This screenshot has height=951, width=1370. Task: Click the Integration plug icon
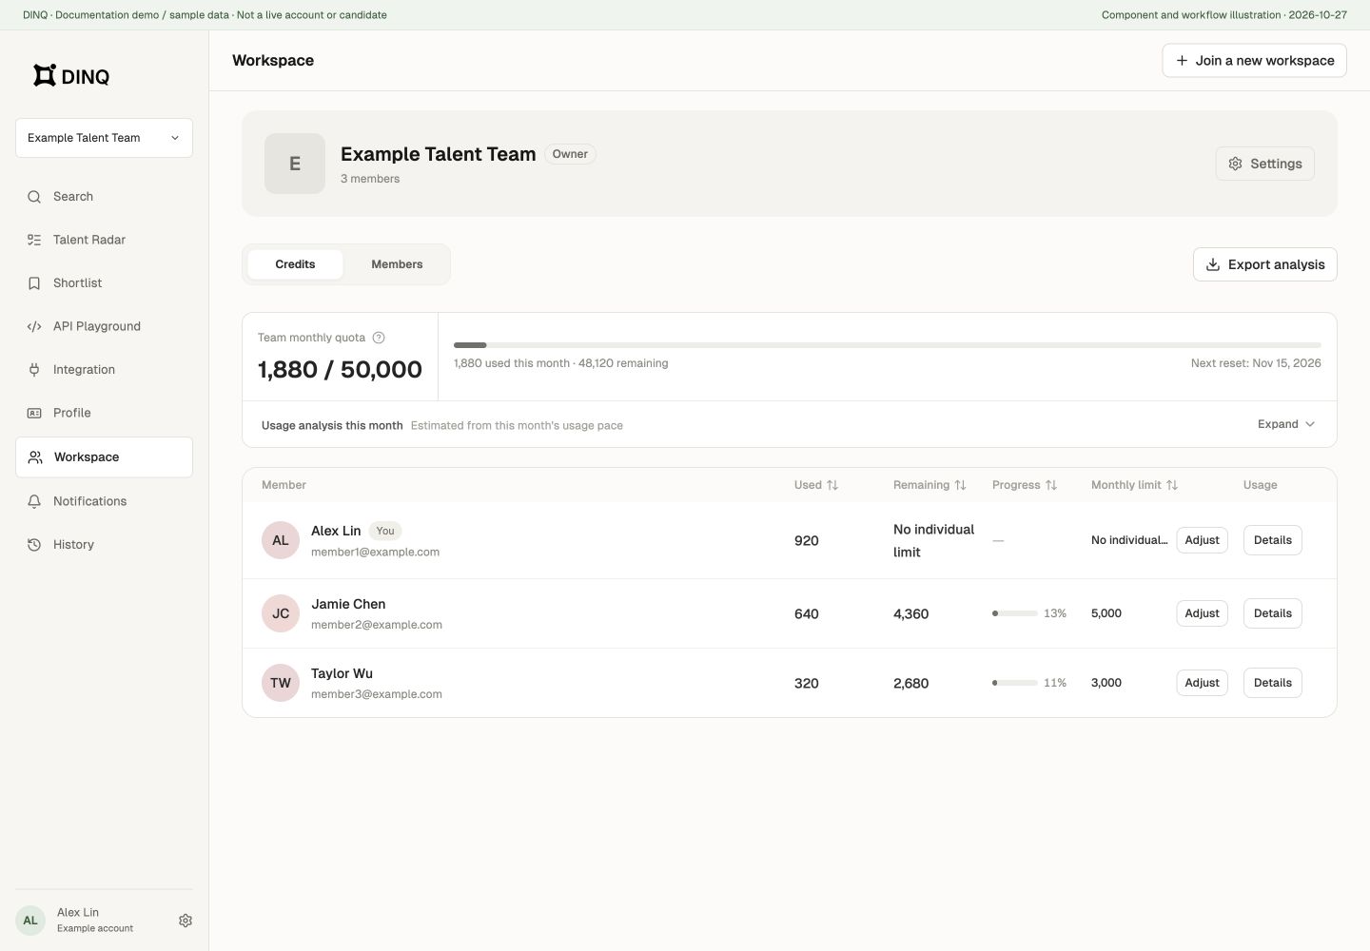(34, 370)
